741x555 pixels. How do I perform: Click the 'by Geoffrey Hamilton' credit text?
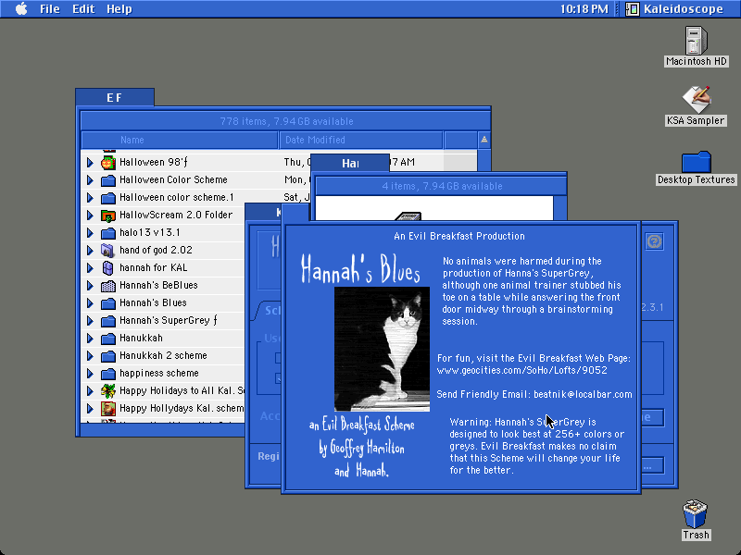coord(361,448)
